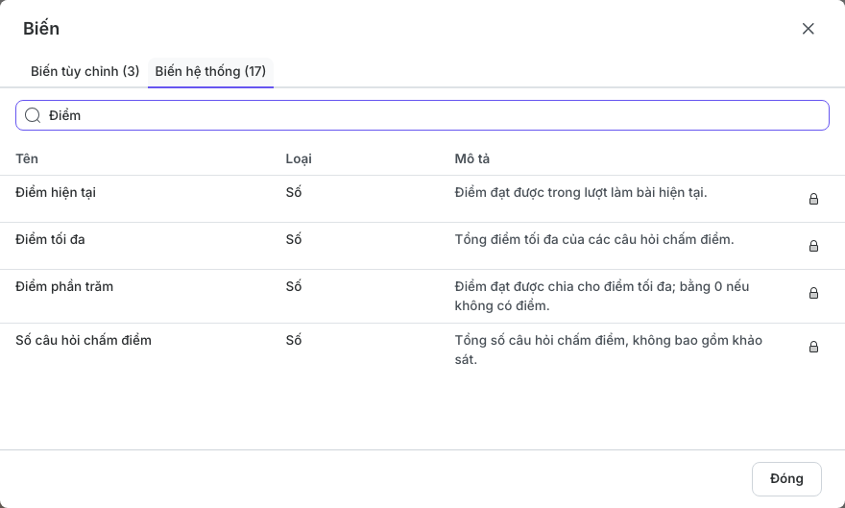Image resolution: width=845 pixels, height=508 pixels.
Task: Click lock icon on Điểm phần trăm row
Action: (813, 293)
